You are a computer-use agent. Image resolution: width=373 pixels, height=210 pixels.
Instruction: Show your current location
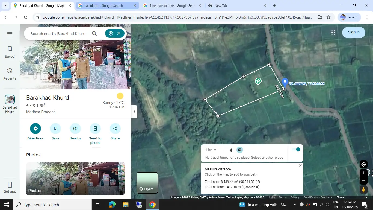(363, 164)
